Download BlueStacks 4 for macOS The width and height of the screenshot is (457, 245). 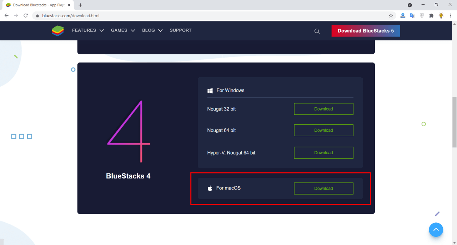point(323,188)
